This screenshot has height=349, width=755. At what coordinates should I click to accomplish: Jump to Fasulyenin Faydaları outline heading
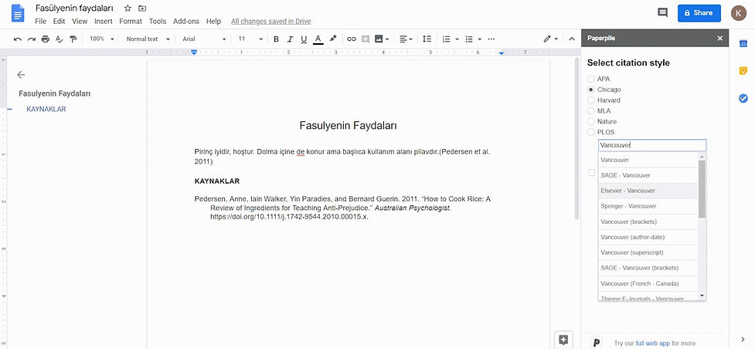point(54,94)
